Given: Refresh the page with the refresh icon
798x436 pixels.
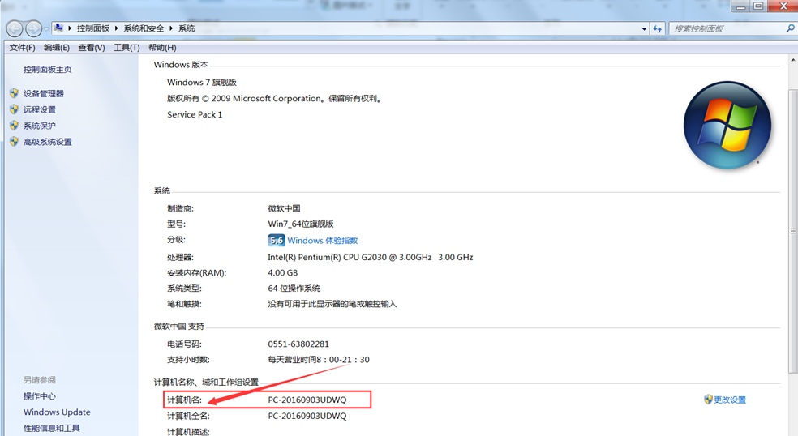Looking at the screenshot, I should tap(658, 29).
